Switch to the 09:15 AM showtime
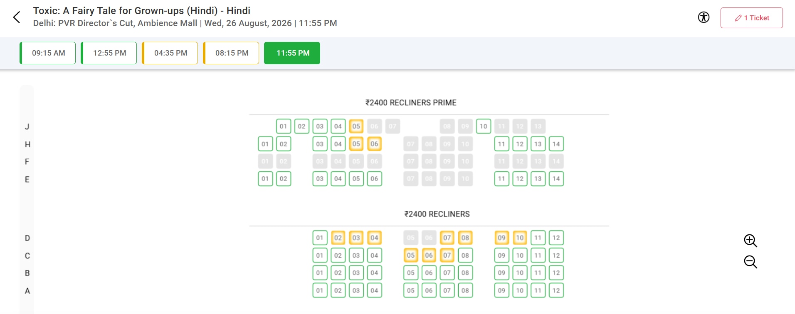This screenshot has width=795, height=314. (x=48, y=53)
